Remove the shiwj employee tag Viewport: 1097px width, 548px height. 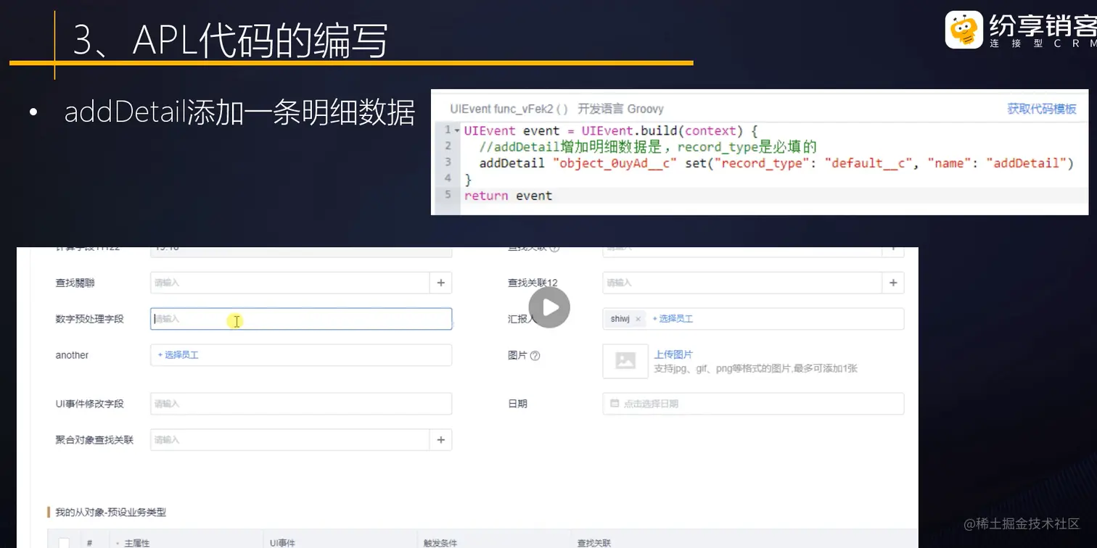pyautogui.click(x=638, y=319)
